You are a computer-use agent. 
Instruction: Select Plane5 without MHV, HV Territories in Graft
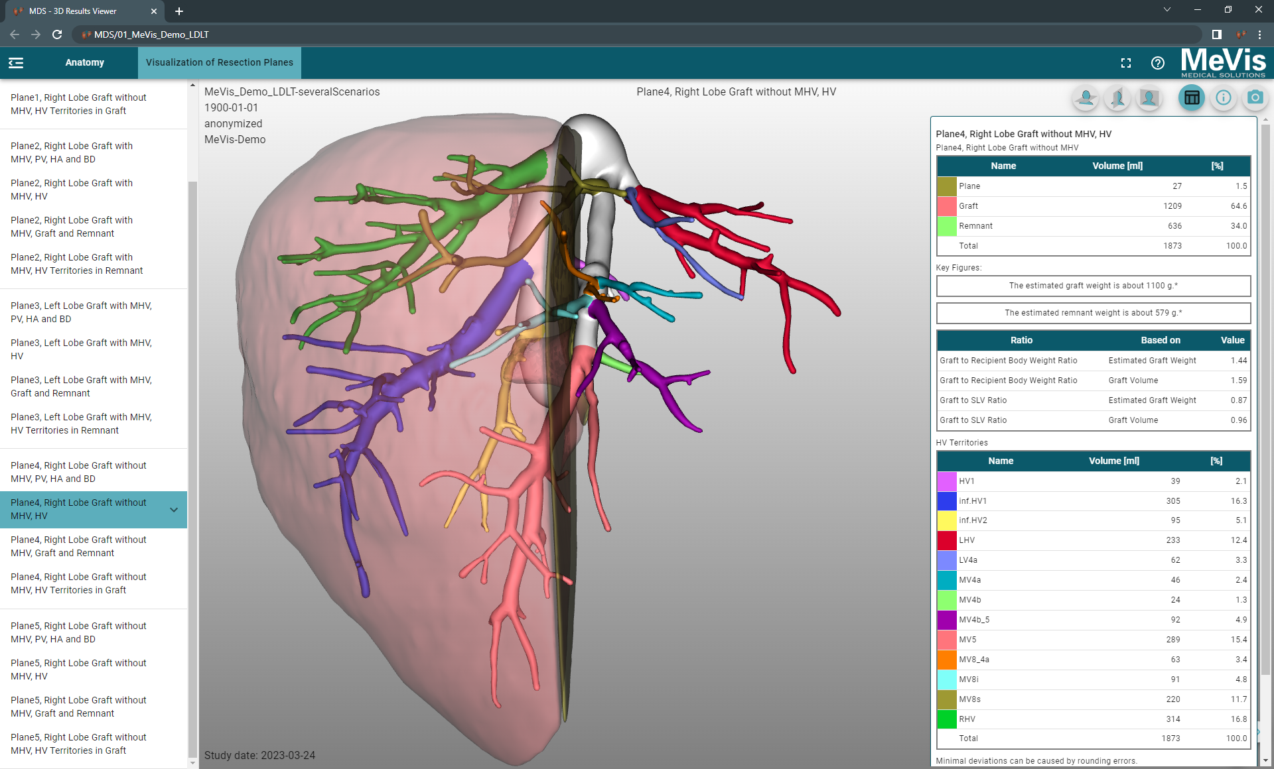pos(94,744)
